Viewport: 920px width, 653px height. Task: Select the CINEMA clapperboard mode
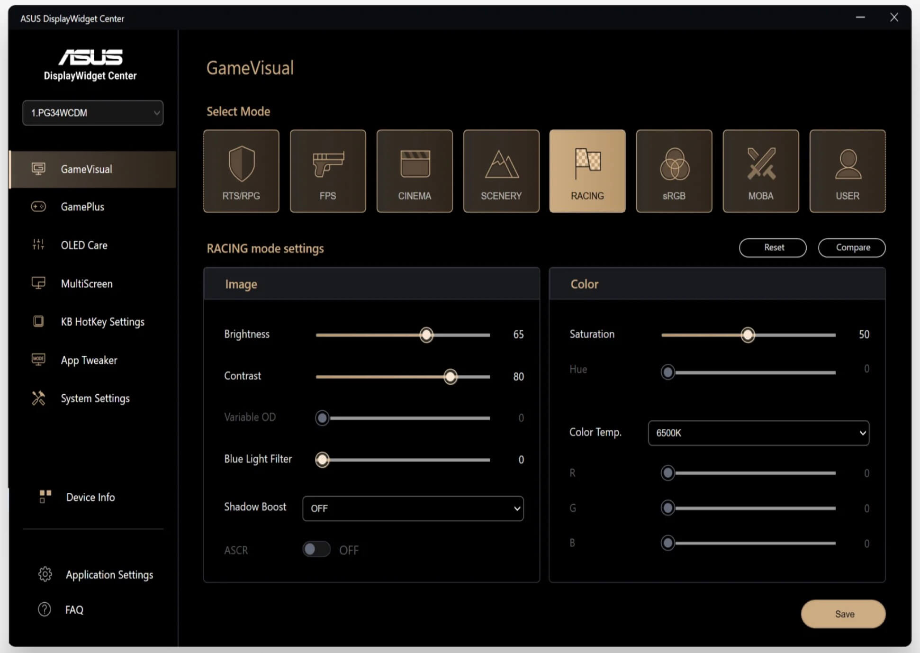pyautogui.click(x=415, y=171)
